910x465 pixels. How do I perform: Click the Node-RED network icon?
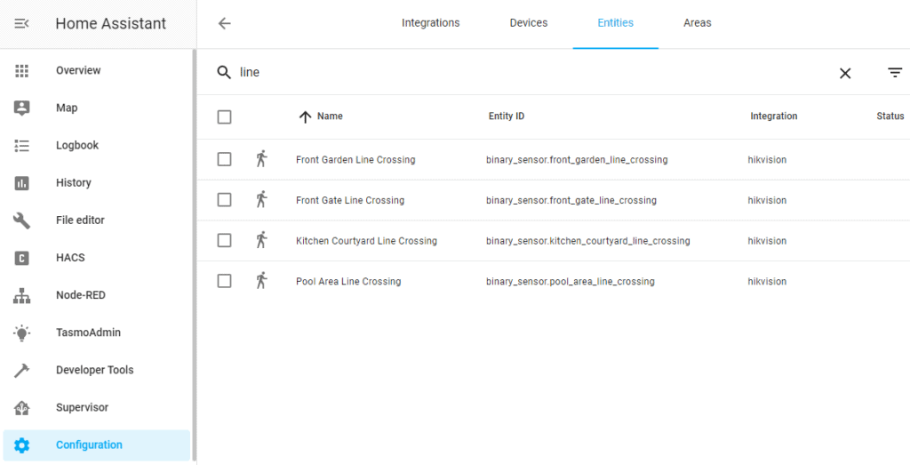point(21,295)
